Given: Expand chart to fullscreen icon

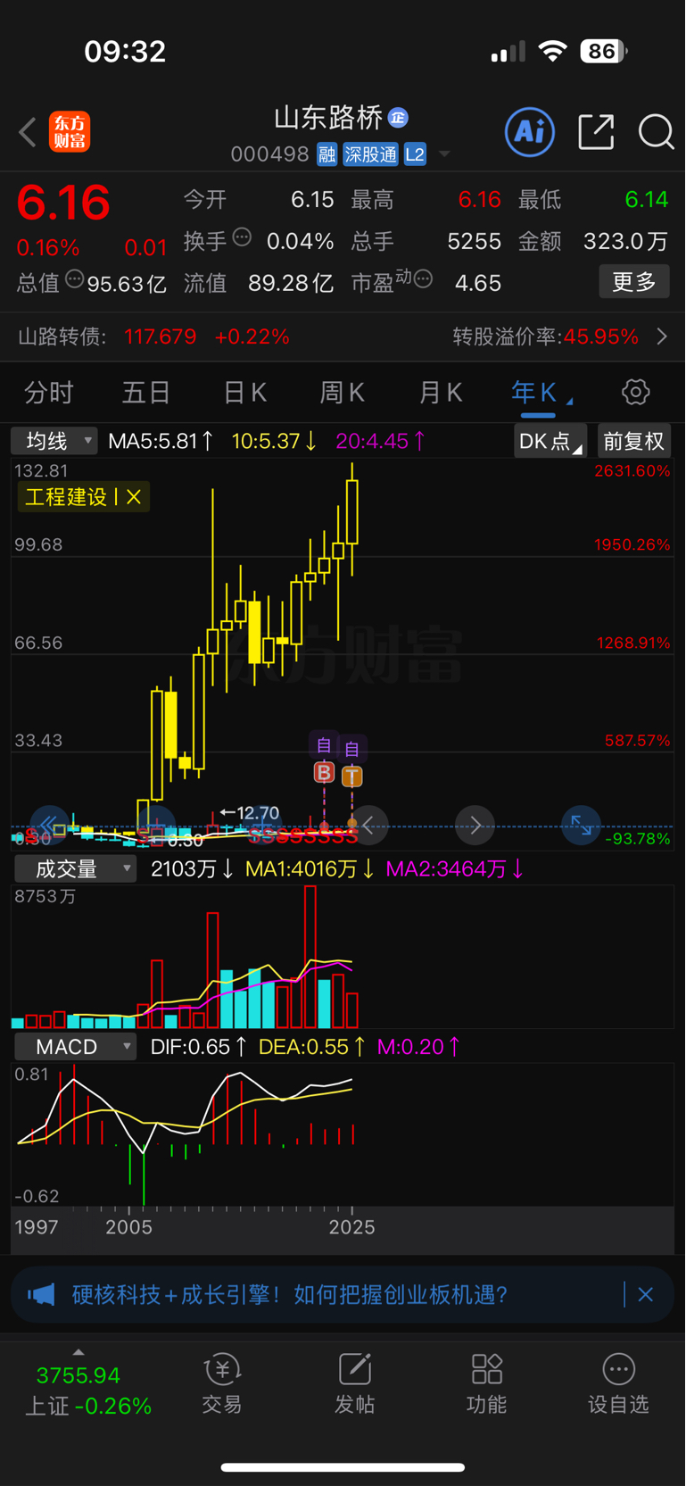Looking at the screenshot, I should click(581, 825).
